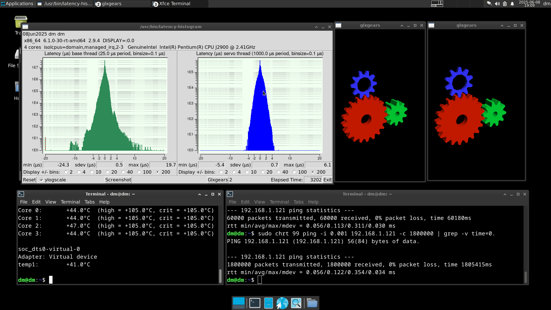Viewport: 551px width, 310px height.
Task: Click the dm user menu in panel
Action: [x=547, y=4]
